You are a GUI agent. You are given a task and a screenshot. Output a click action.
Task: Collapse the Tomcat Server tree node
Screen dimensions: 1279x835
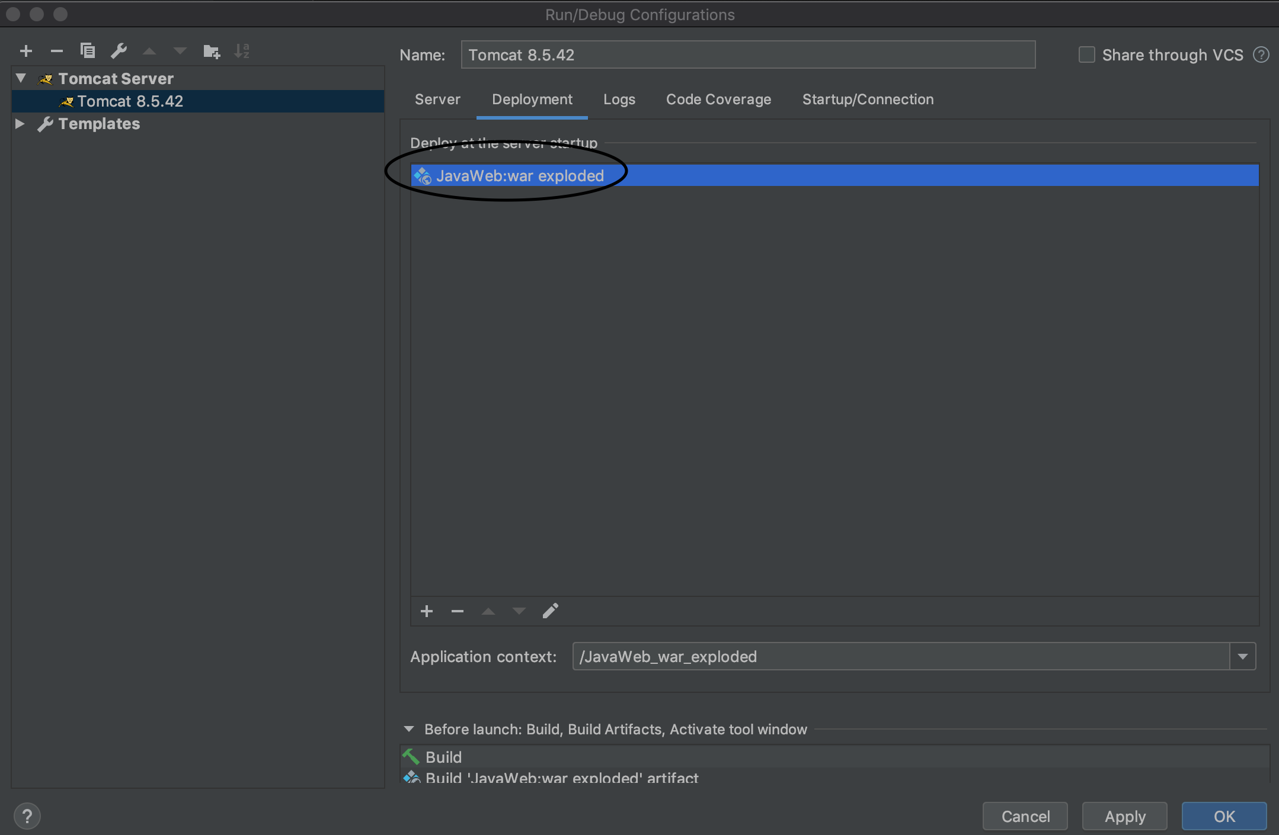pos(21,78)
